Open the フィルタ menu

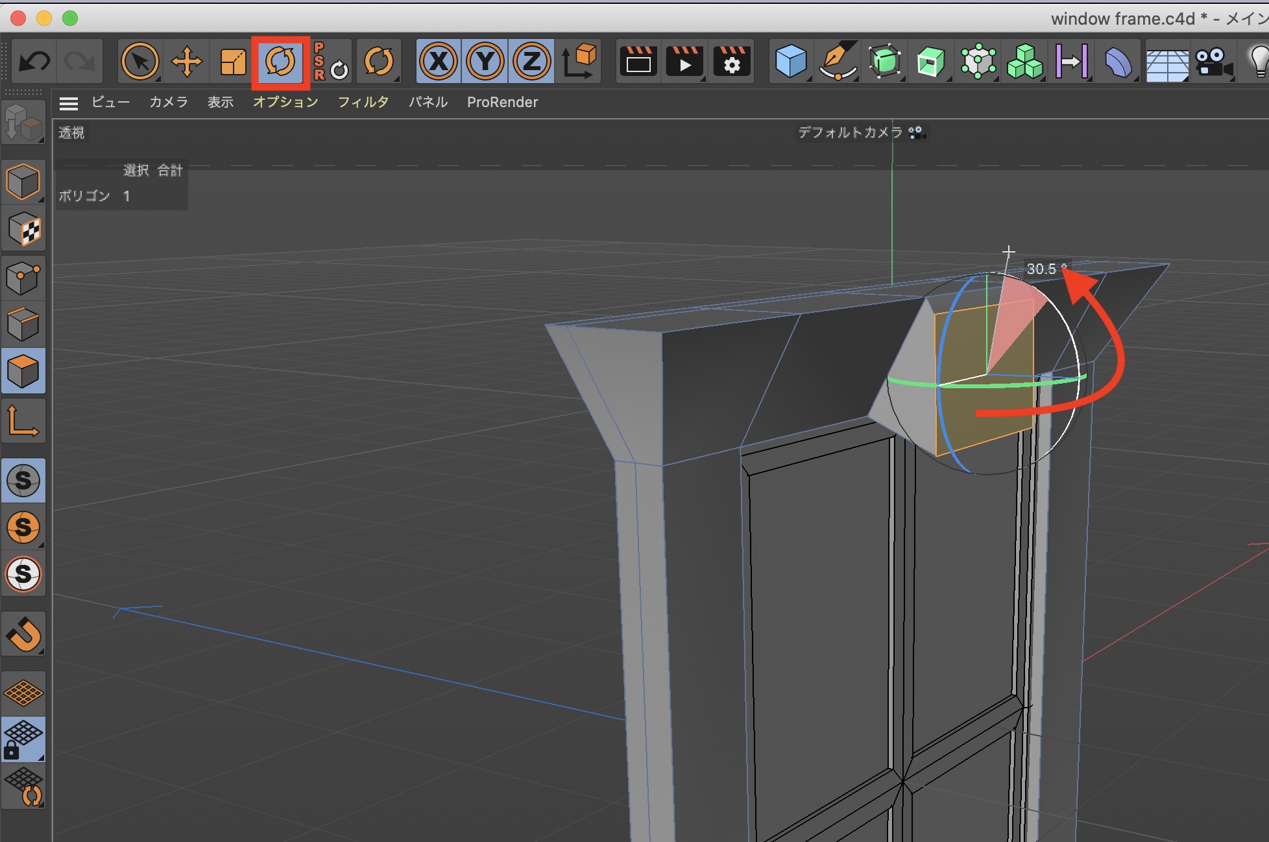363,103
